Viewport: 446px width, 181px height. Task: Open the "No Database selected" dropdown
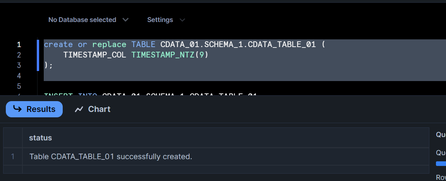[88, 20]
